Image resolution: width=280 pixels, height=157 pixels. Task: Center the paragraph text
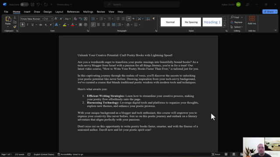98,24
